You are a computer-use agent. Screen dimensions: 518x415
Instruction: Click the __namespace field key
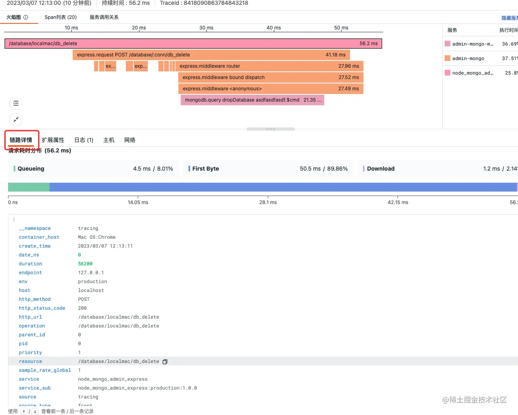tap(35, 228)
